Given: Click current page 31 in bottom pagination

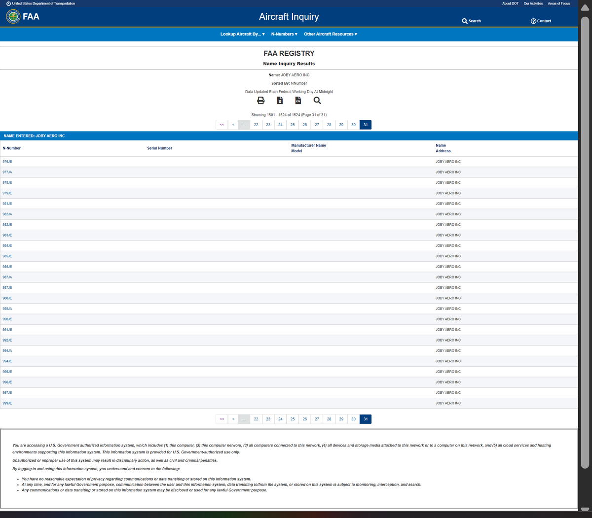Looking at the screenshot, I should (x=366, y=419).
